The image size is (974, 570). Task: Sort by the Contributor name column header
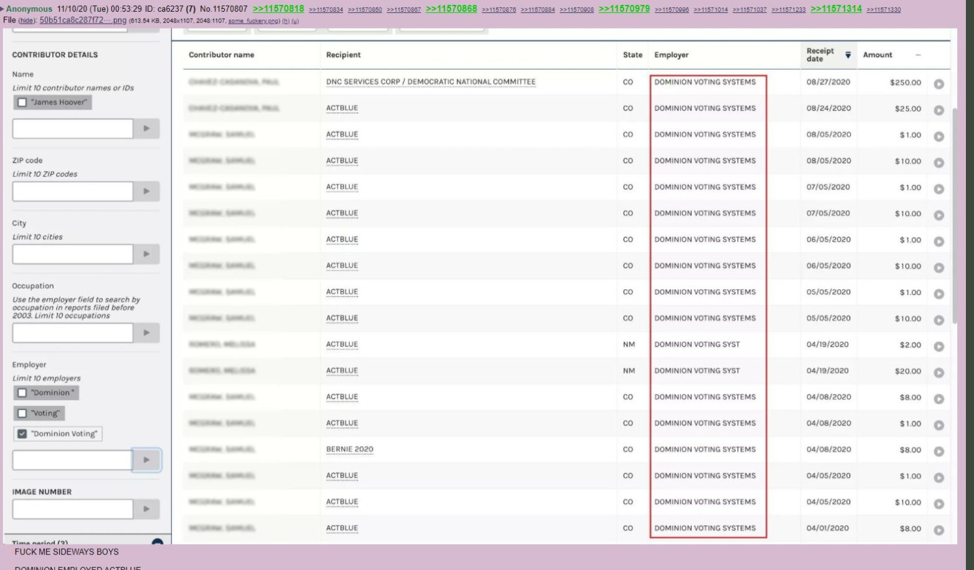[x=222, y=55]
